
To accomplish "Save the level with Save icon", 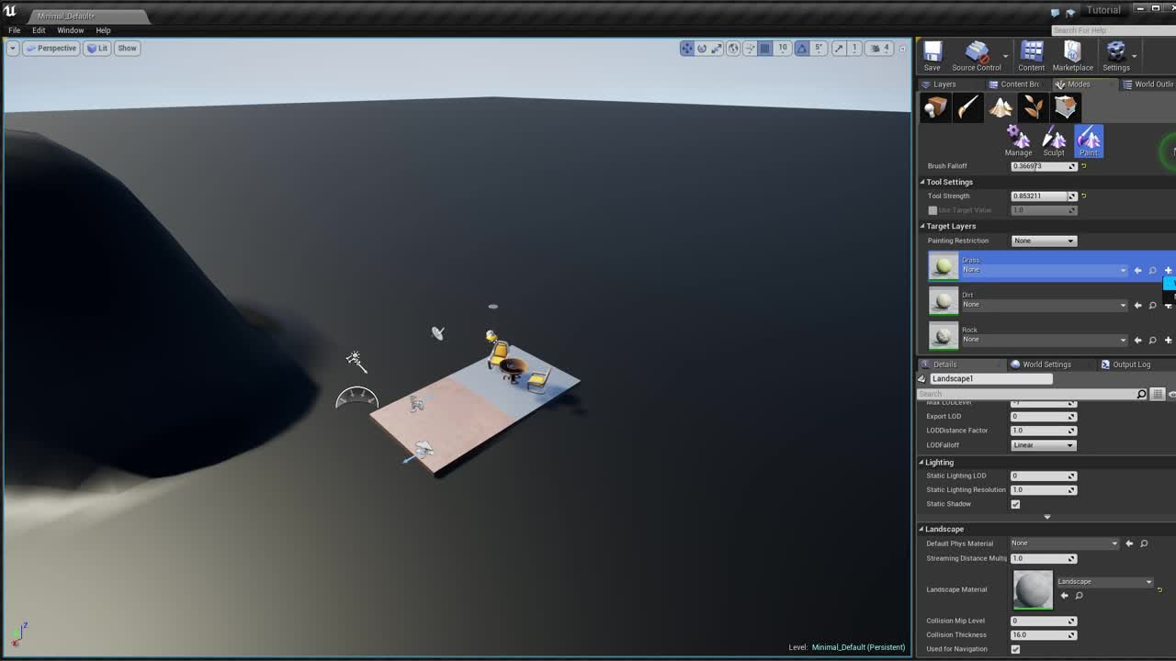I will click(x=933, y=56).
